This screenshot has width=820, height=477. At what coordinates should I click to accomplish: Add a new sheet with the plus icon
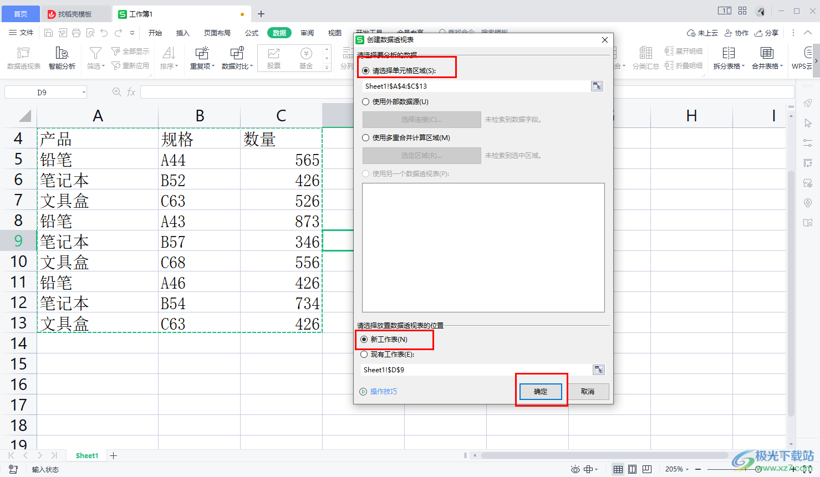pyautogui.click(x=113, y=455)
